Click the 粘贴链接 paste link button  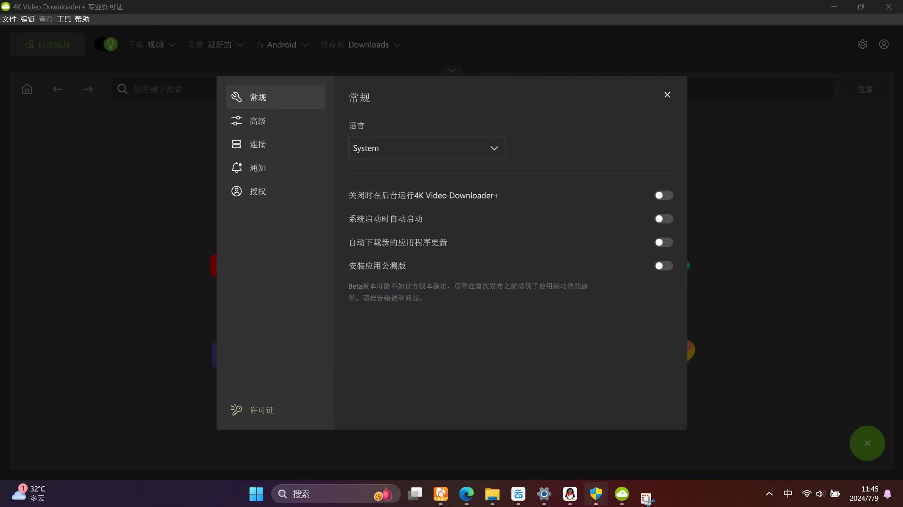46,44
